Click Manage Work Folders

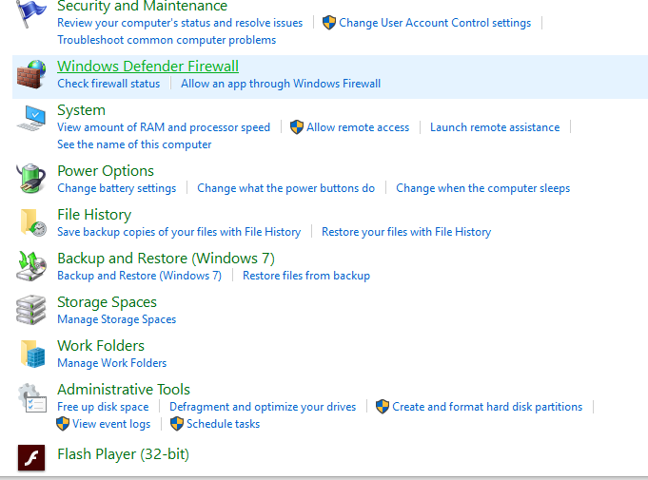pyautogui.click(x=112, y=363)
